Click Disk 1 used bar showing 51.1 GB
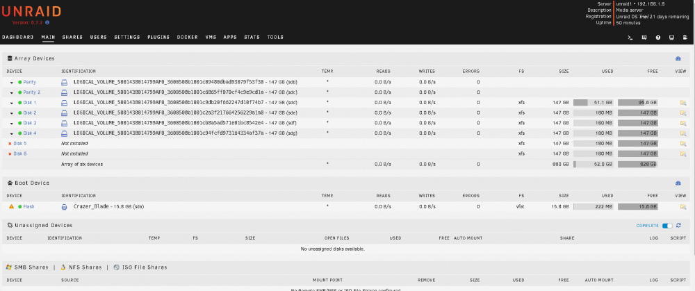 593,103
